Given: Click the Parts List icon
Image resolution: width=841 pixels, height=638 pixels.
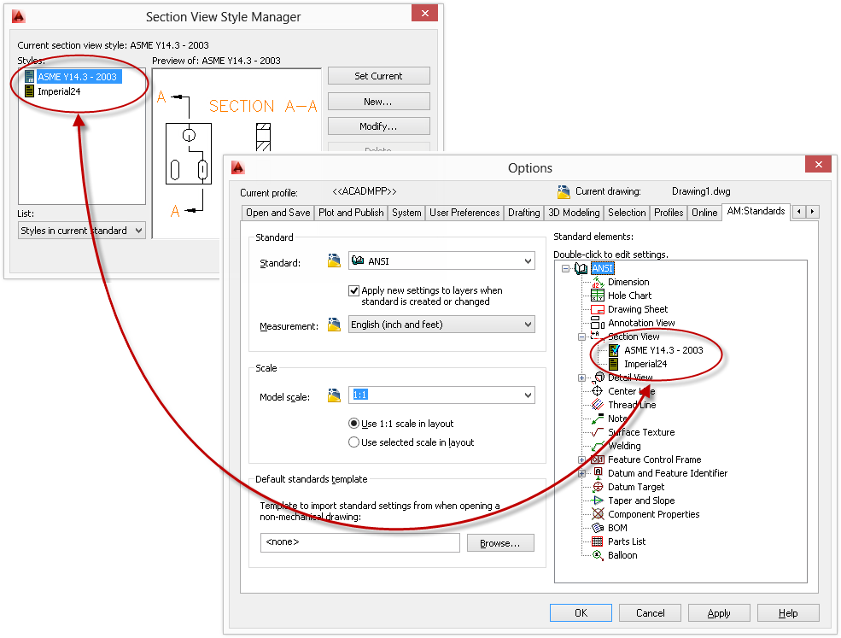Looking at the screenshot, I should click(598, 541).
